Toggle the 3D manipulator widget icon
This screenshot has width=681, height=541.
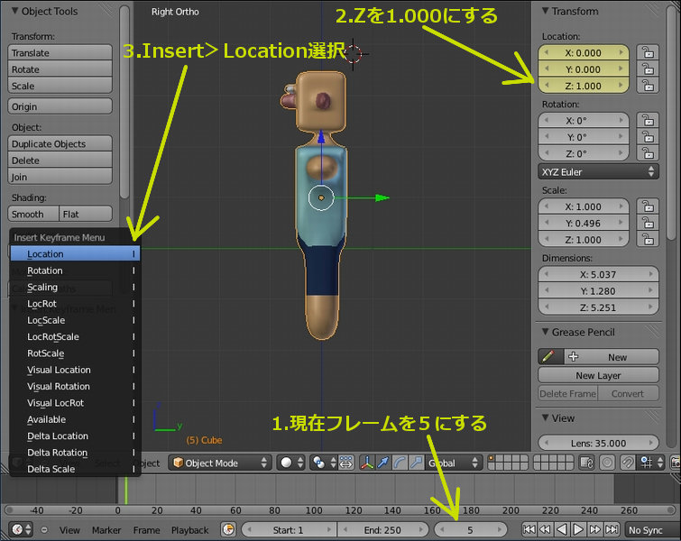click(367, 463)
